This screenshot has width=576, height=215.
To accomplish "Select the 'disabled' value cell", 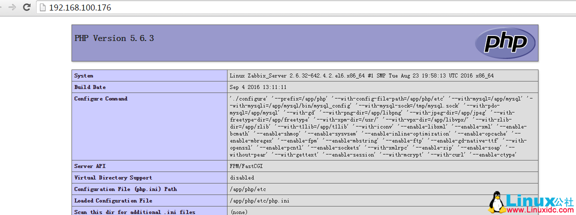I will pos(383,177).
